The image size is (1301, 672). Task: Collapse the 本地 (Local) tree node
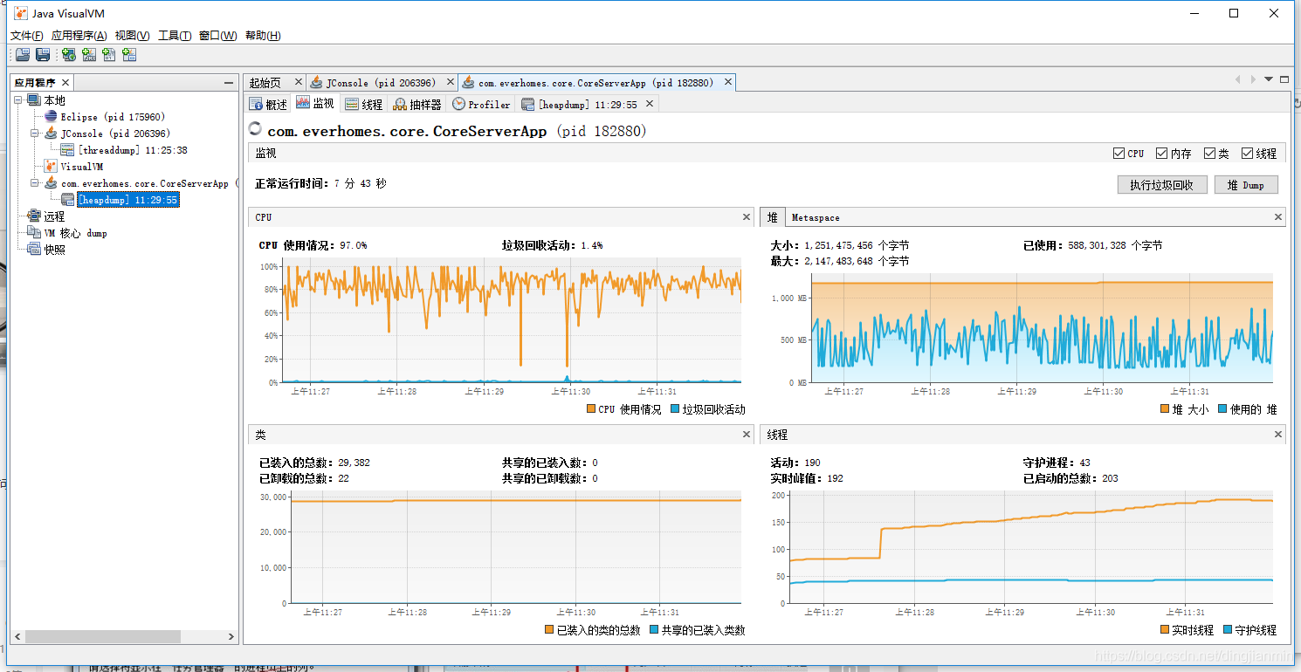tap(19, 100)
